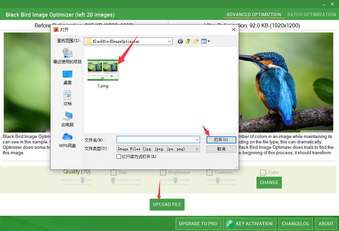
Task: Click the 1.png file name label
Action: (103, 86)
